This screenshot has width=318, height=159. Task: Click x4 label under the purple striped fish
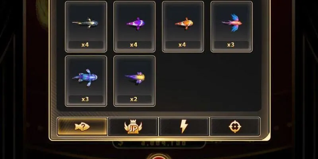coord(134,45)
